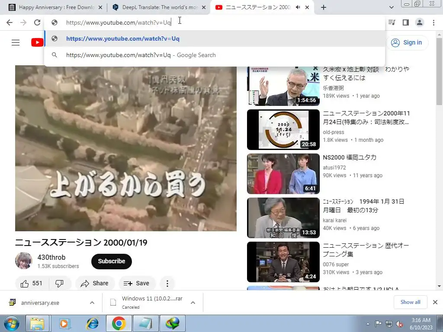This screenshot has width=443, height=332.
Task: Open the notepad taskbar icon
Action: (x=145, y=323)
